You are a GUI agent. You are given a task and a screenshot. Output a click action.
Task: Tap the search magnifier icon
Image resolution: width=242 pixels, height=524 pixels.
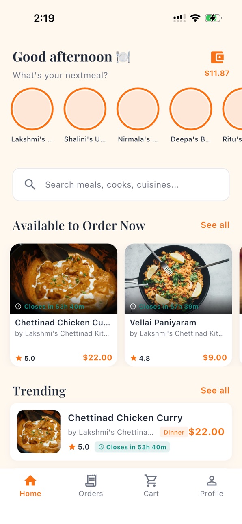[30, 184]
